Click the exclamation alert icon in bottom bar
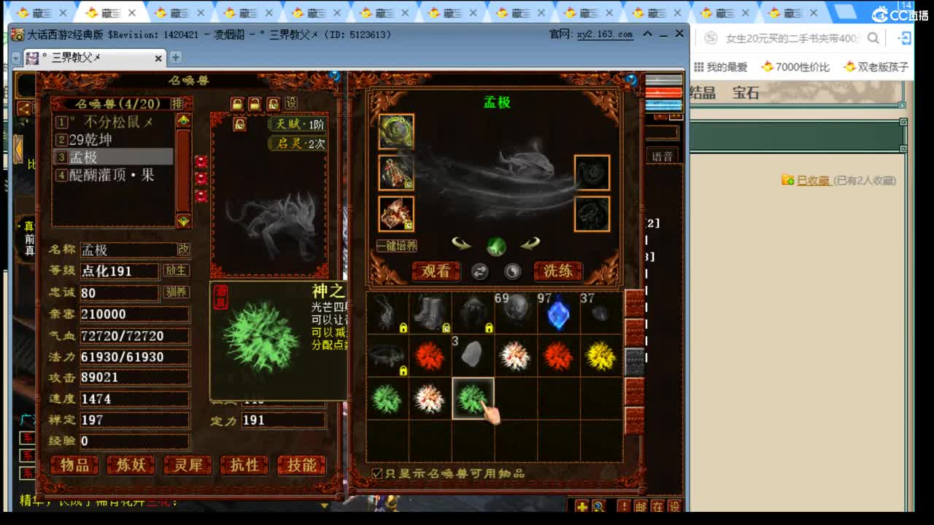Viewport: 934px width, 525px height. [624, 506]
